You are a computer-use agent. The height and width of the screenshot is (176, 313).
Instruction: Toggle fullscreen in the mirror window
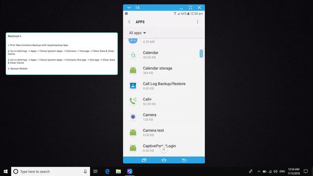click(190, 8)
